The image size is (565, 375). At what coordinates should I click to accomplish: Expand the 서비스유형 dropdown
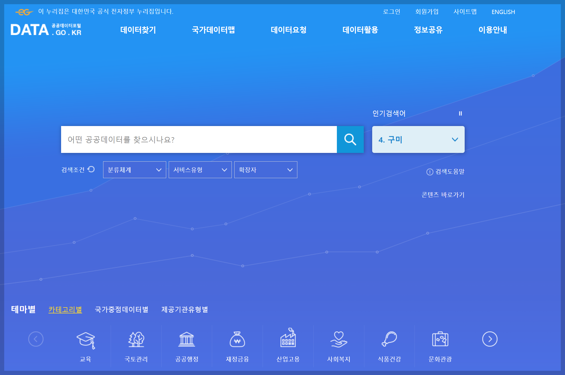pyautogui.click(x=200, y=170)
